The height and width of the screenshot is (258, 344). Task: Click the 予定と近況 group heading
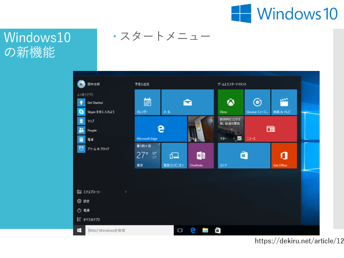coord(142,84)
